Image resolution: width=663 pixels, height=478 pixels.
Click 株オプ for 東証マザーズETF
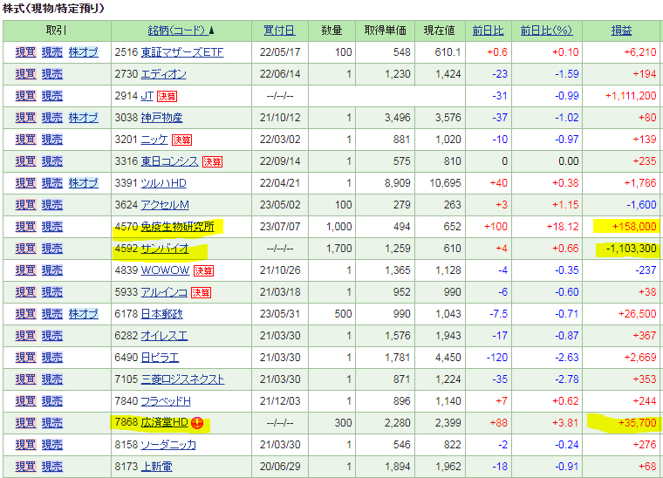(83, 52)
